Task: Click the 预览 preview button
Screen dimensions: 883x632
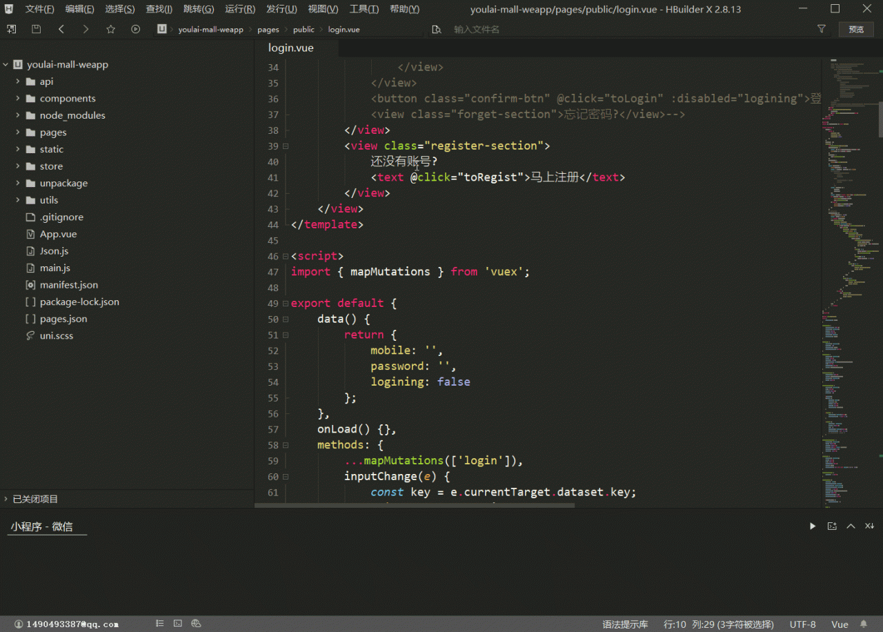Action: click(x=856, y=29)
